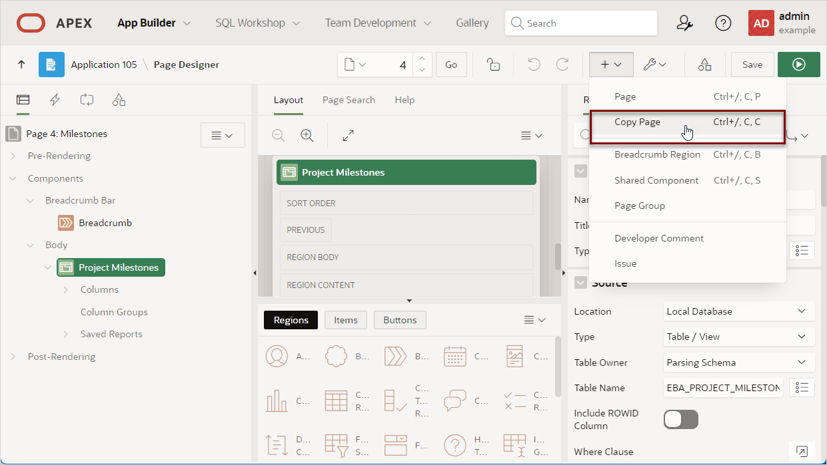
Task: Open the gallery menu hamburger dropdown
Action: [534, 320]
